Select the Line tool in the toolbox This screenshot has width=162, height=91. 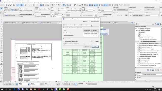tap(2, 66)
